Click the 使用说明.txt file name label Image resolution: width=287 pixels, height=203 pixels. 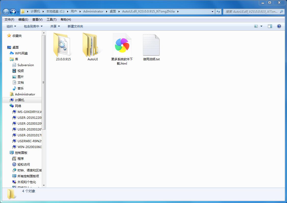tap(151, 59)
